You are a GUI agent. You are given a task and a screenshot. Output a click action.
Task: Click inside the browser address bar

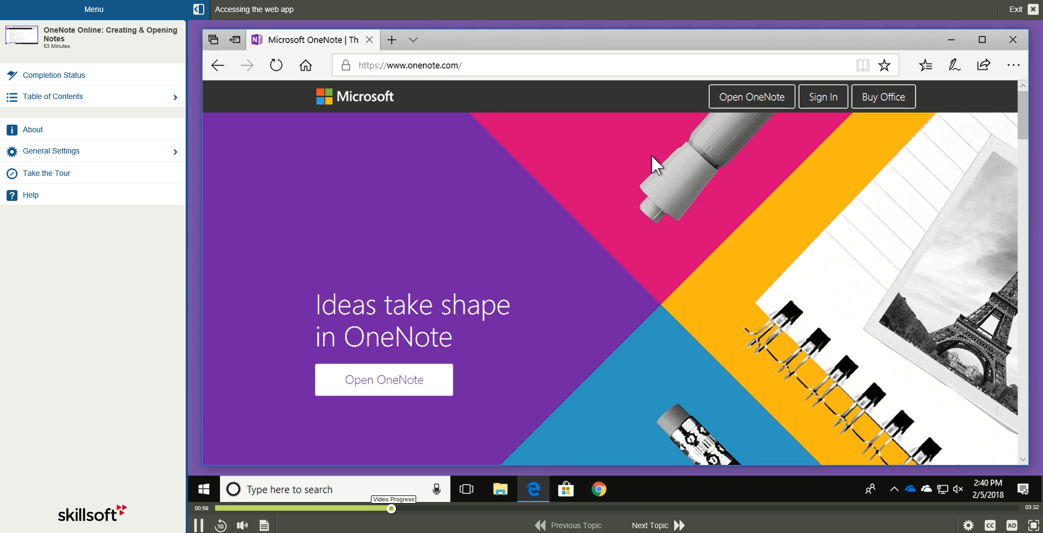(x=545, y=65)
